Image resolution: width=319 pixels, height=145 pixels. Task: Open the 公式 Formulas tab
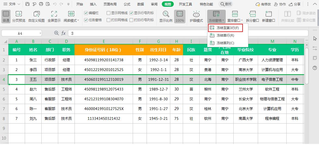[127, 4]
